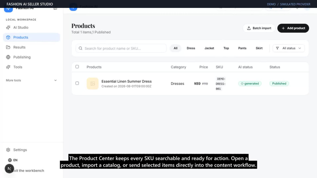
Task: Click the EN language globe icon
Action: pyautogui.click(x=10, y=160)
